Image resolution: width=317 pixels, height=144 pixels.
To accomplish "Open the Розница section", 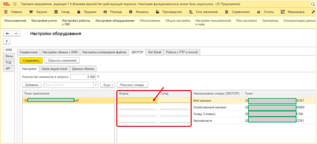I will tap(113, 12).
